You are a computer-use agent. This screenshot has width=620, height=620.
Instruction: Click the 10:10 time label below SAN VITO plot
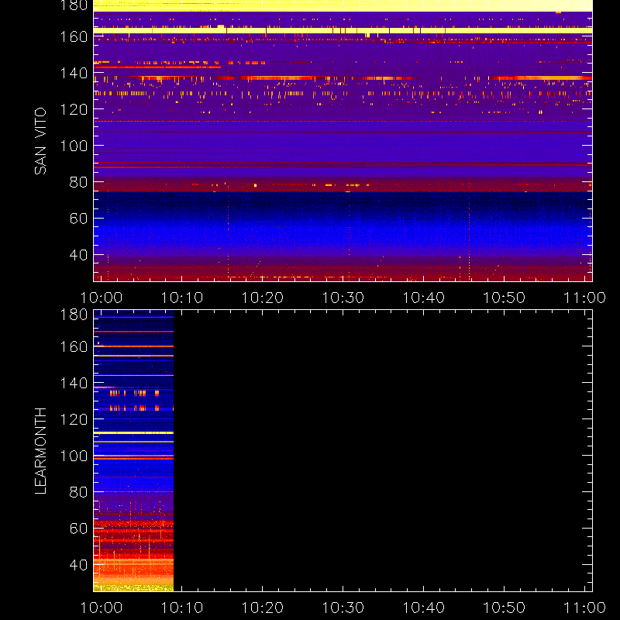pos(182,298)
